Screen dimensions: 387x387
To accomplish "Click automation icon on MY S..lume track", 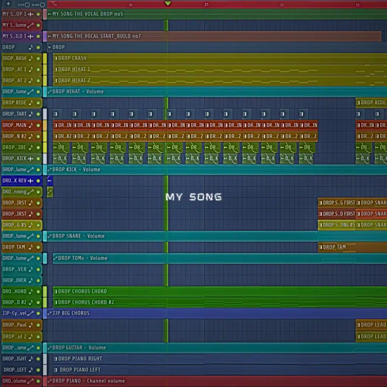I will (31, 25).
